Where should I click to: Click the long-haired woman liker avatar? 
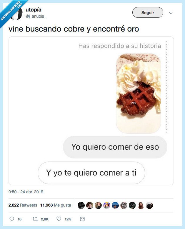coord(141,205)
